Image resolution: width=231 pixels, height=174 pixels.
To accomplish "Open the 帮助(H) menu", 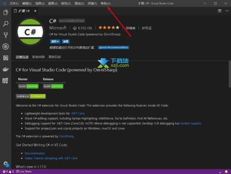I will tap(105, 3).
